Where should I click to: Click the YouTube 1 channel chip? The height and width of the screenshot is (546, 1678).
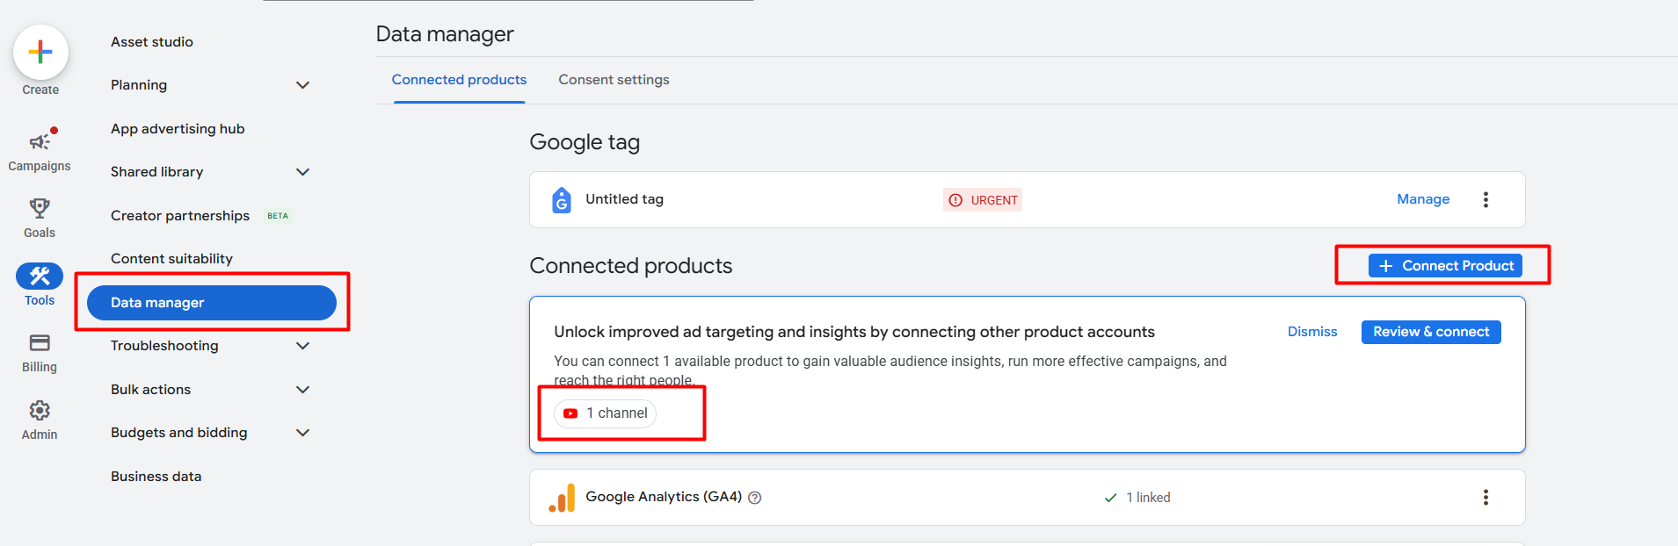tap(606, 413)
